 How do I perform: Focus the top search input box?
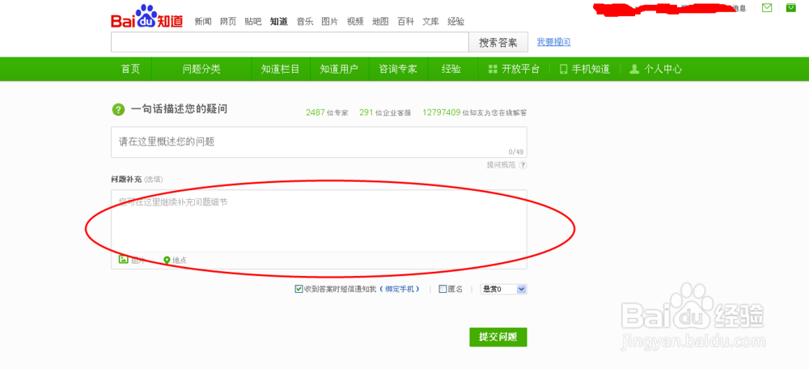pos(290,42)
